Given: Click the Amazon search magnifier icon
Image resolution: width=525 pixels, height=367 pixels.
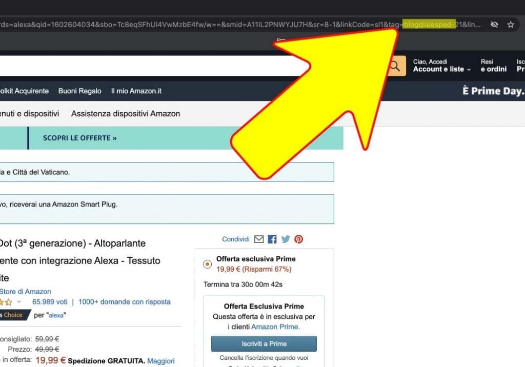Looking at the screenshot, I should tap(394, 66).
